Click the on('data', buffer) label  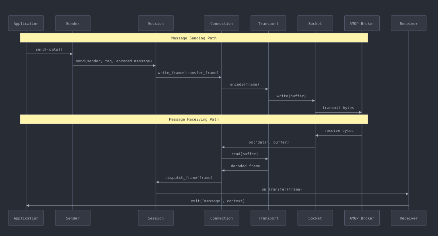[269, 142]
